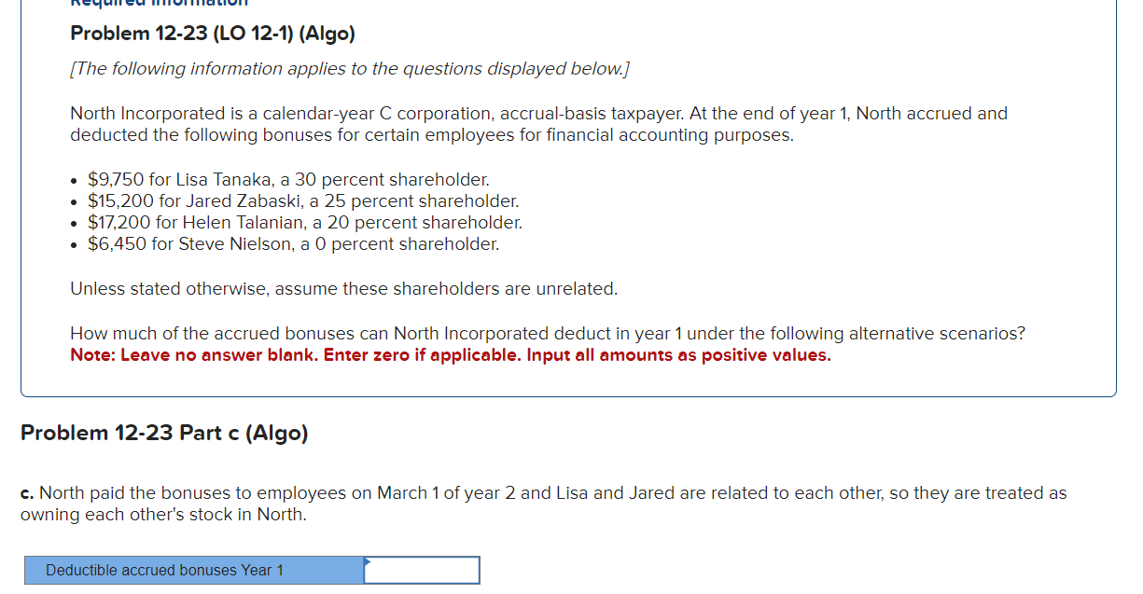Click the North Incorporated paragraph
1143x594 pixels.
tap(537, 123)
